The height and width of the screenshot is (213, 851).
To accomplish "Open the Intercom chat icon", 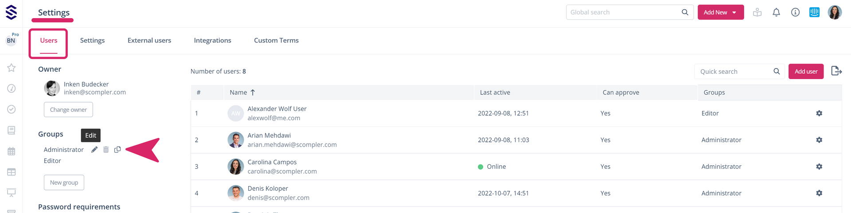I will (814, 12).
